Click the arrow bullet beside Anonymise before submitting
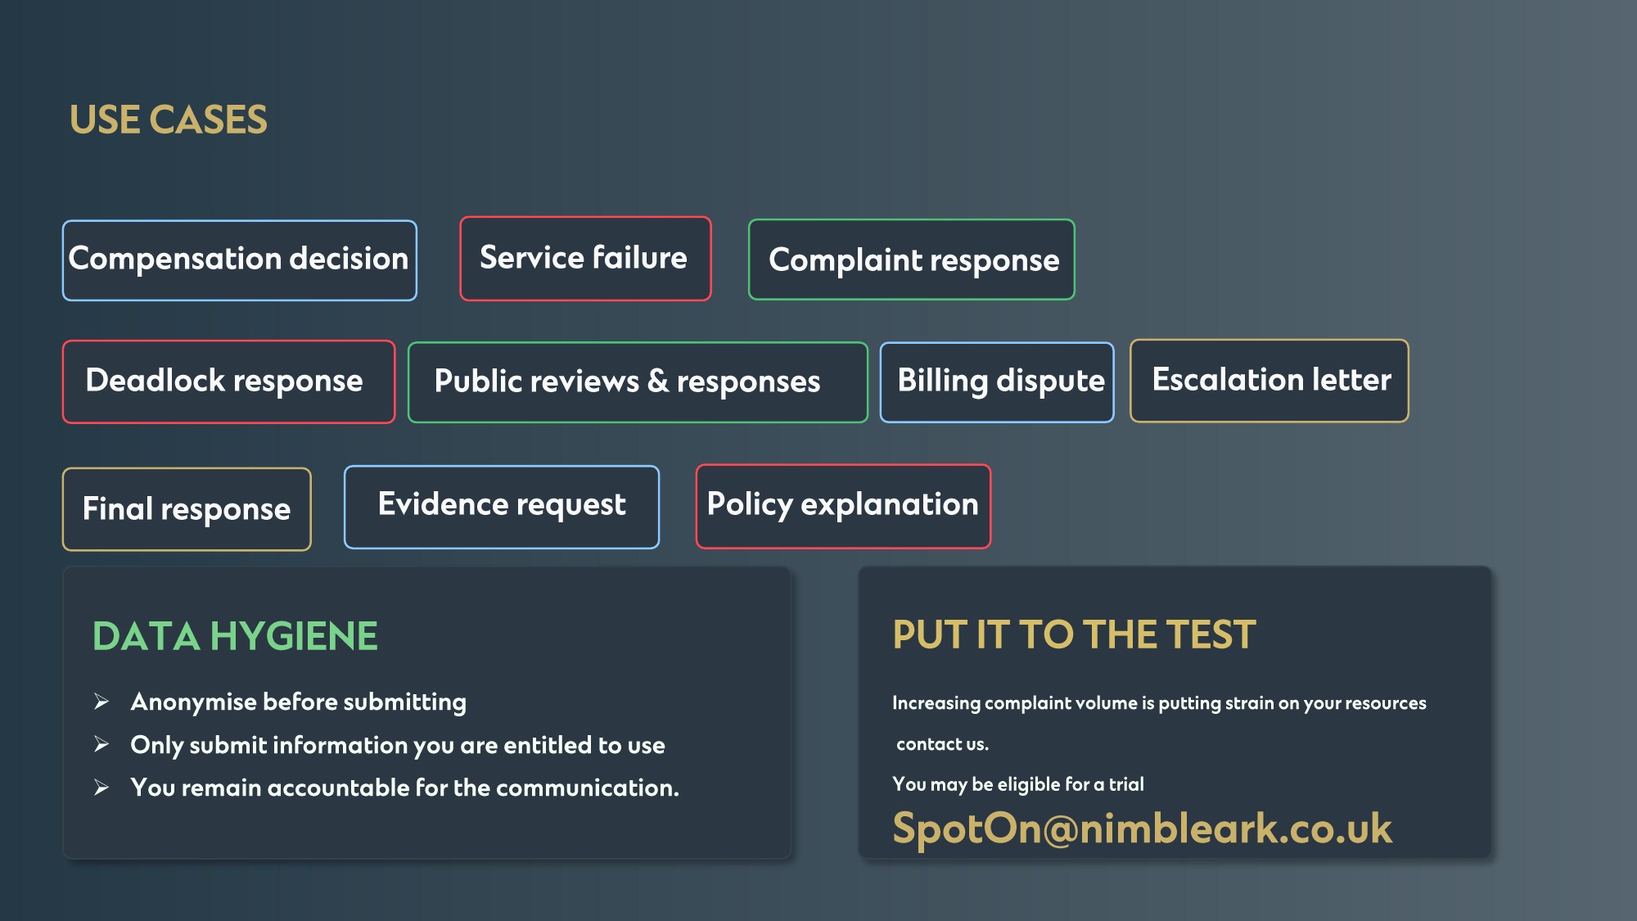Viewport: 1637px width, 921px height. [x=101, y=702]
